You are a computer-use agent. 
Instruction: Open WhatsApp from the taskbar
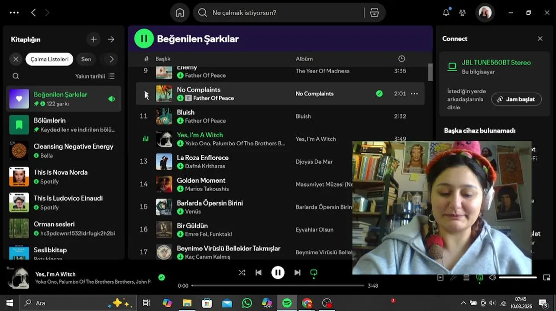247,303
